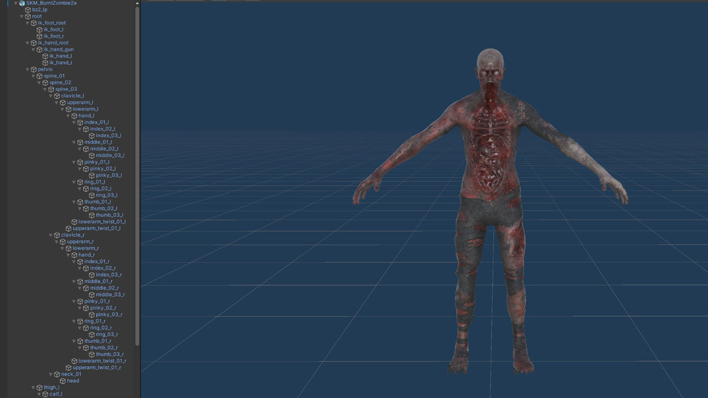Click the scrollbar on the hierarchy panel
This screenshot has height=398, width=708.
click(x=137, y=177)
